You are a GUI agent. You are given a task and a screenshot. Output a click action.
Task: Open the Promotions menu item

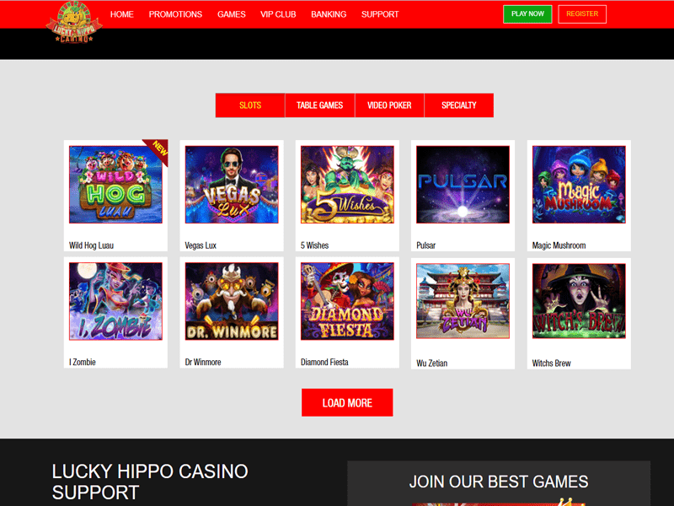(x=175, y=14)
